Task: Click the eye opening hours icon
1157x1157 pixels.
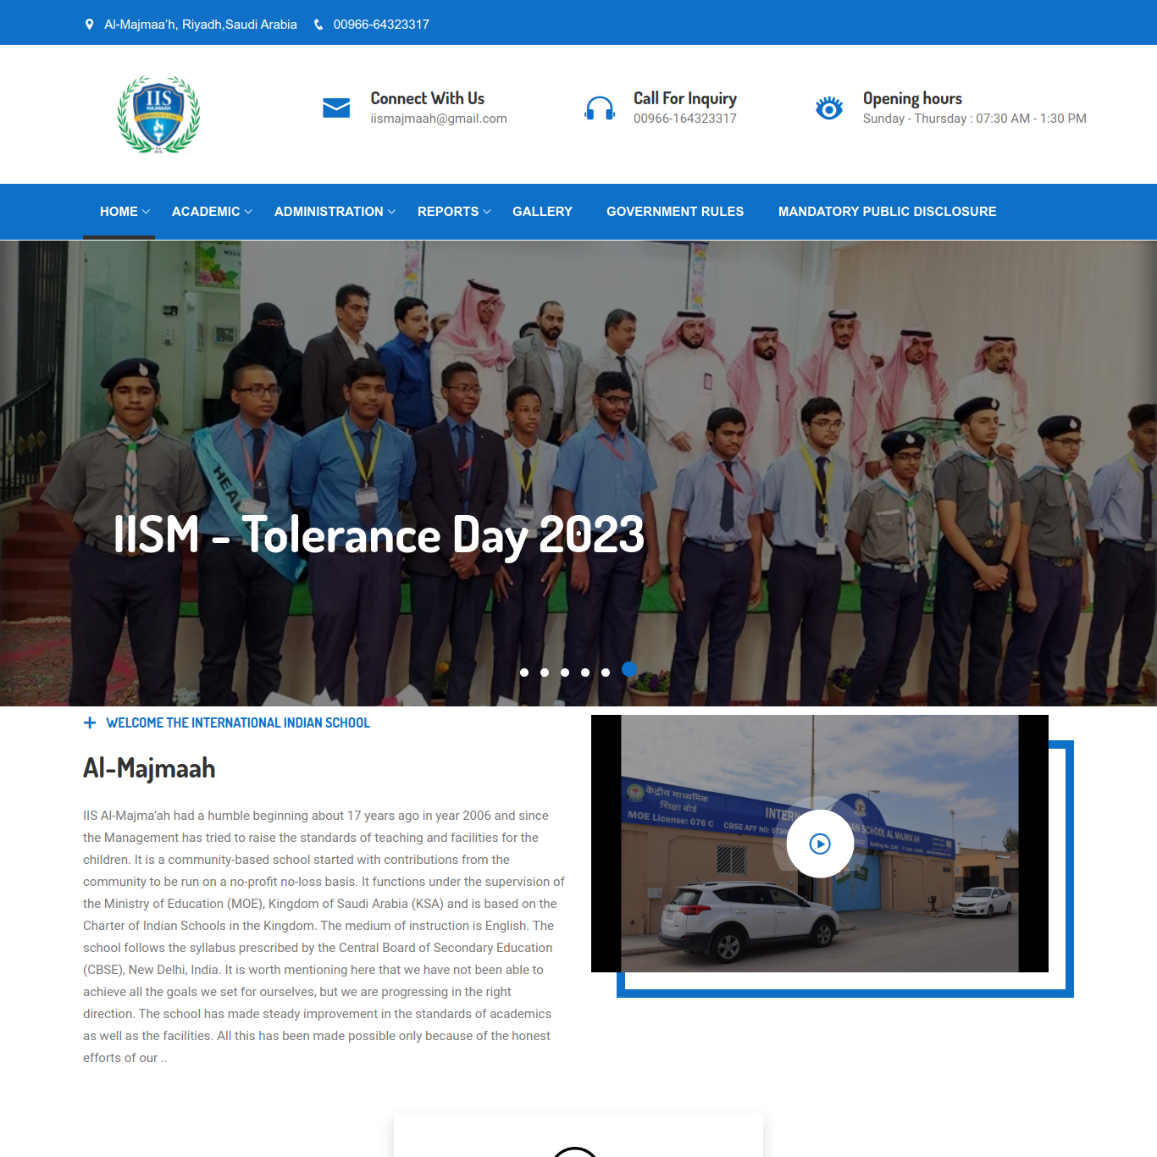Action: point(828,108)
